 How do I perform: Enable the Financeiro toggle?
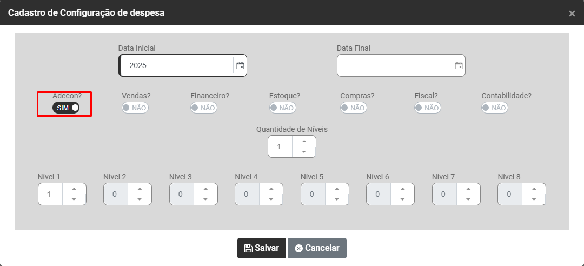click(203, 108)
